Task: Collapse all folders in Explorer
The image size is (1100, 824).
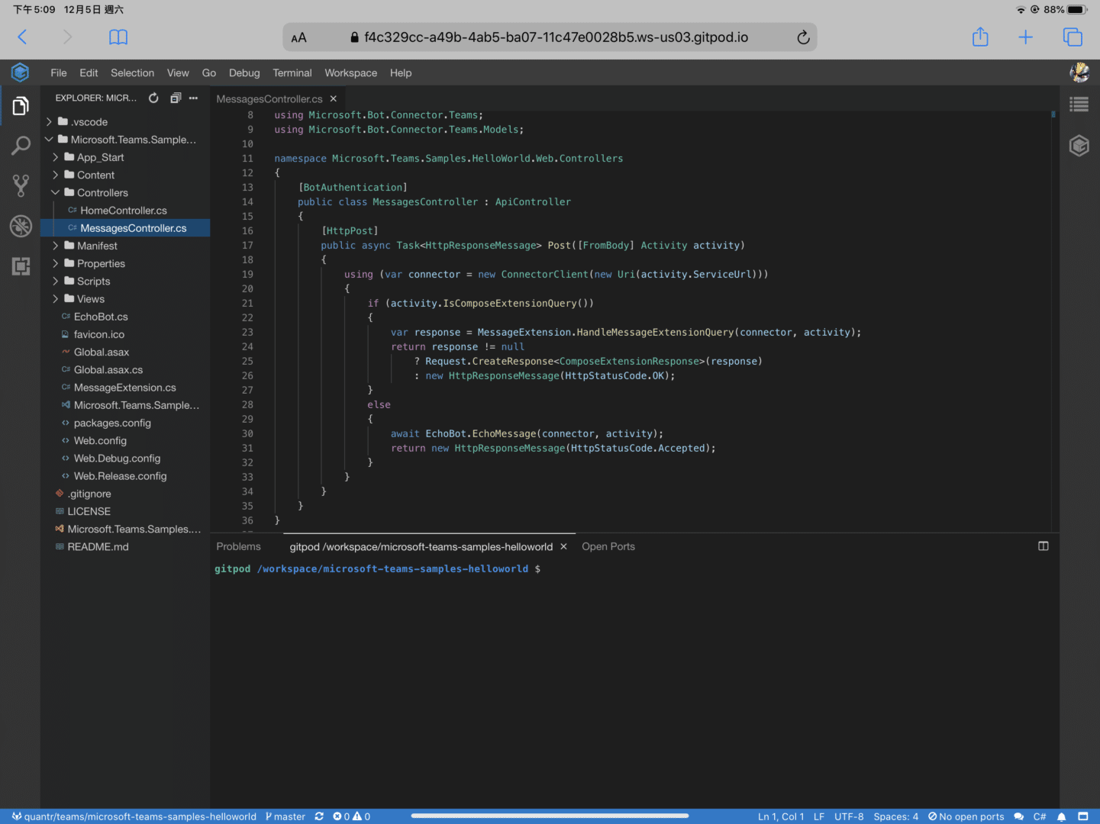Action: pyautogui.click(x=175, y=98)
